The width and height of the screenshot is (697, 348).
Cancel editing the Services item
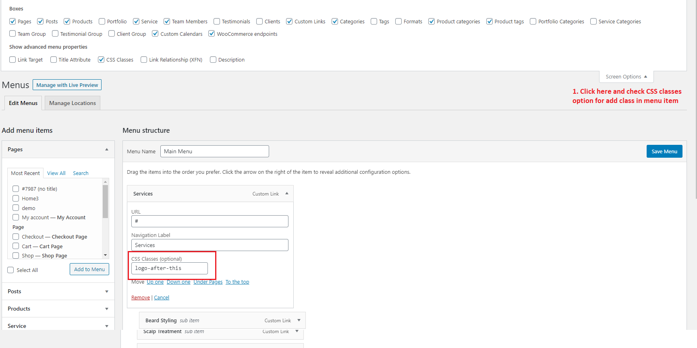162,298
